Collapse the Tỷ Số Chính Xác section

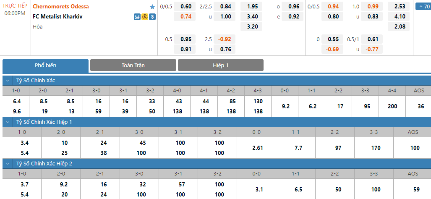click(8, 81)
